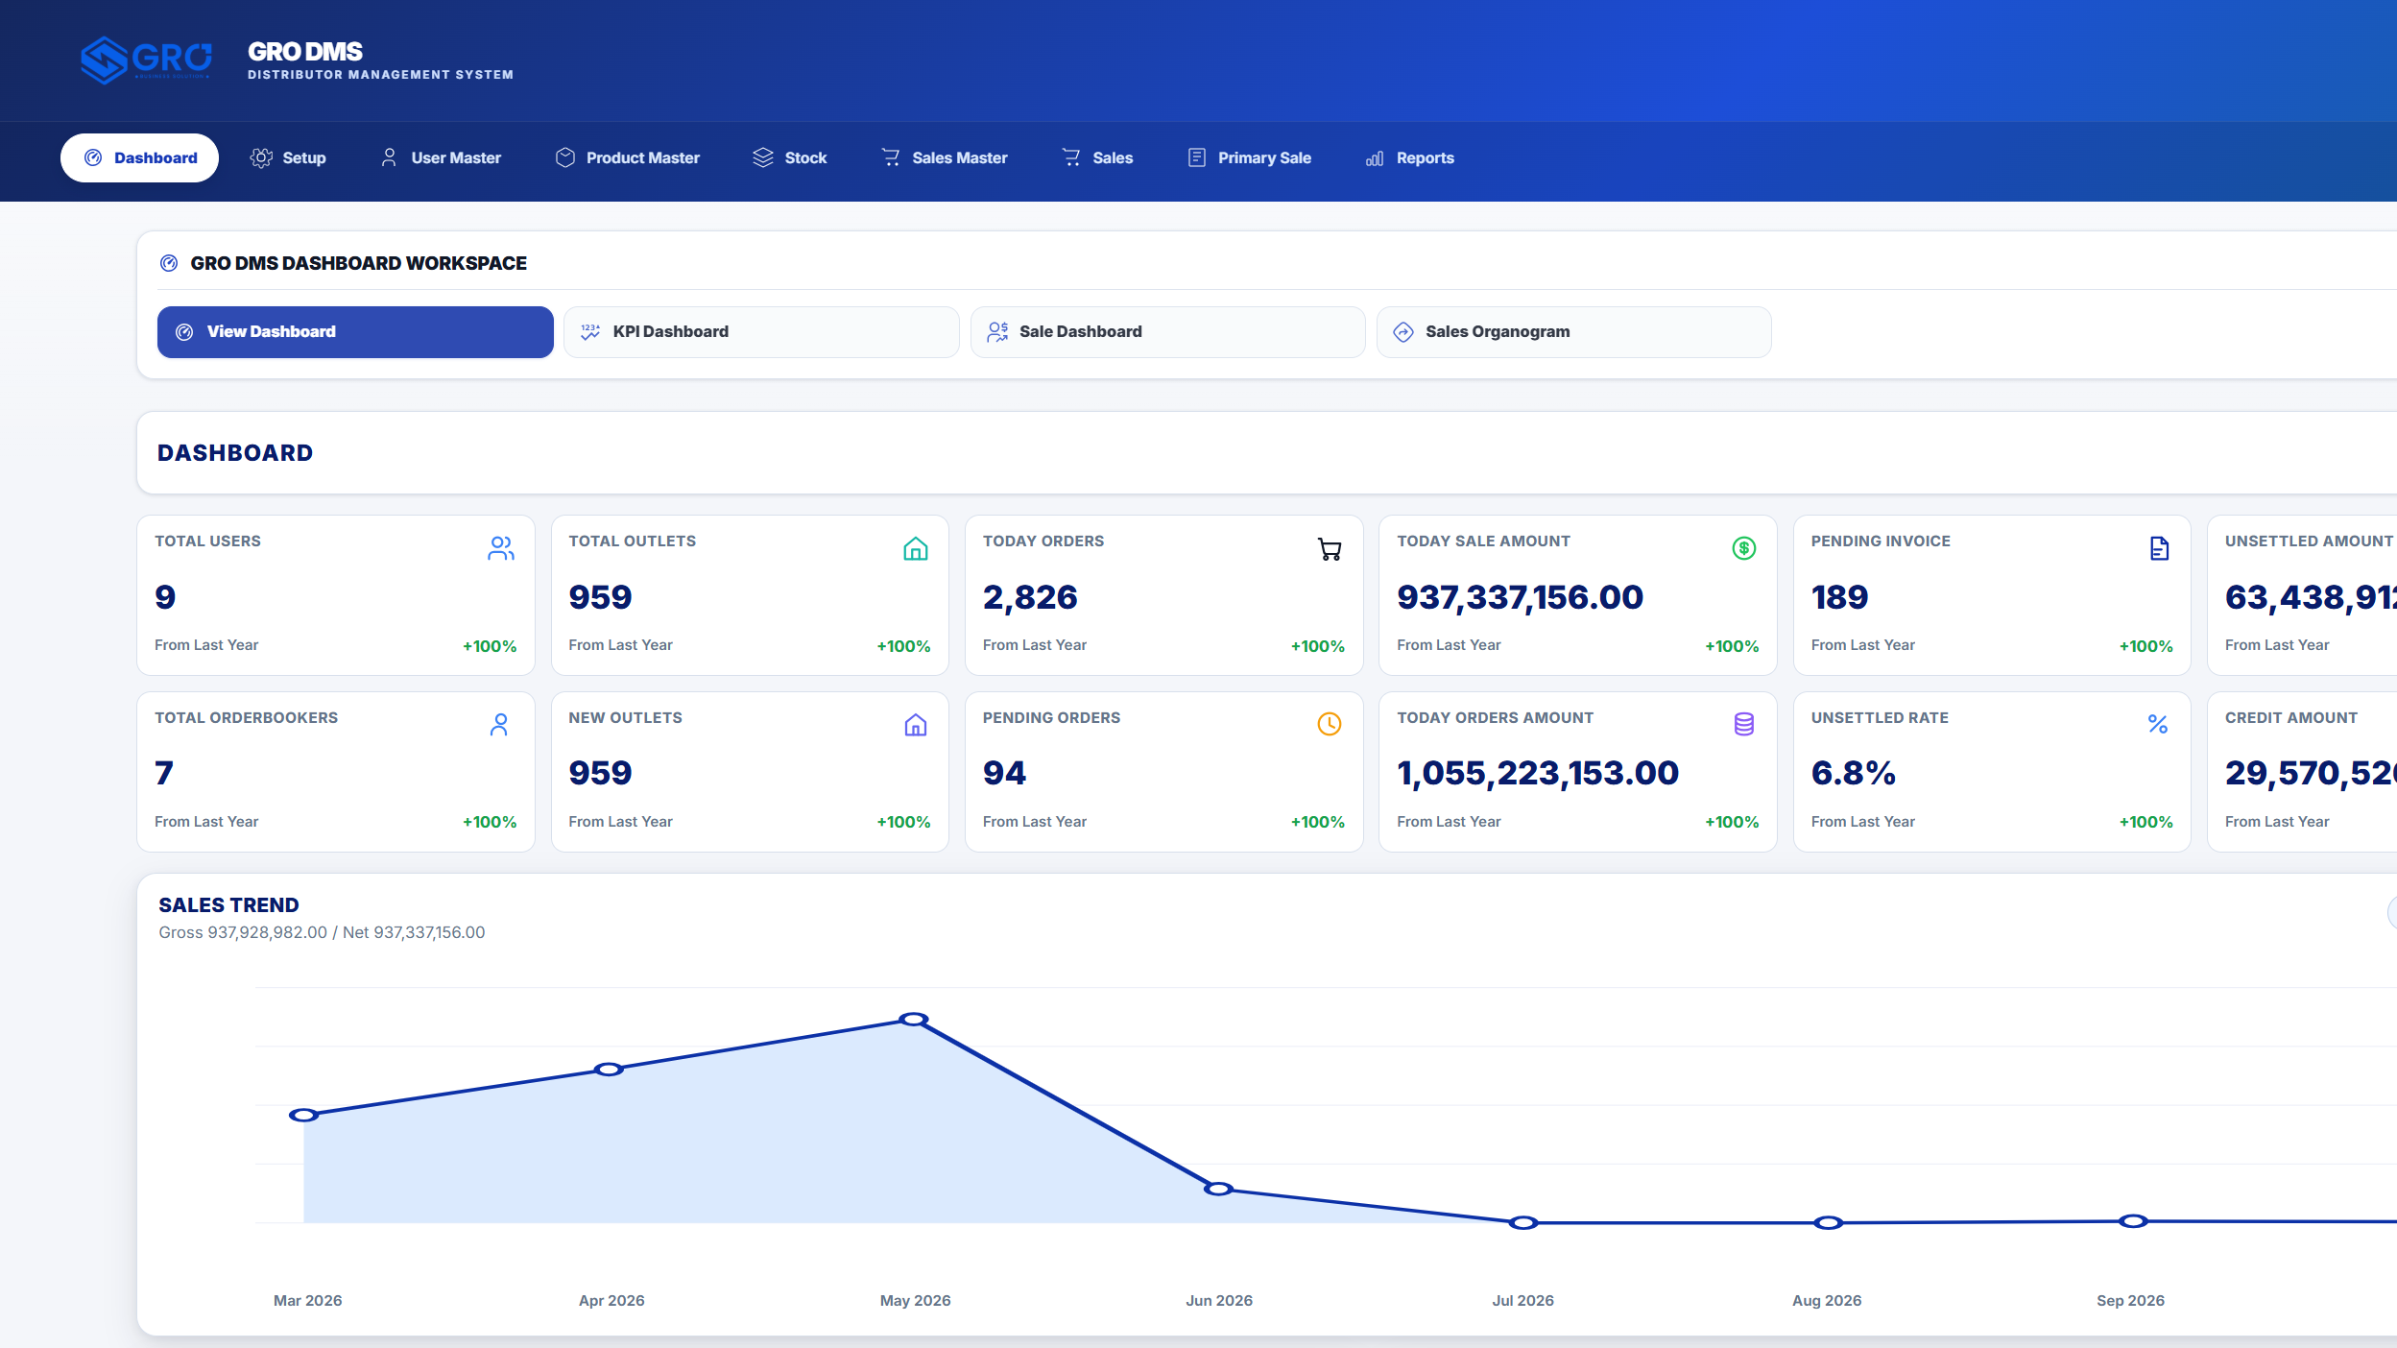Image resolution: width=2397 pixels, height=1348 pixels.
Task: Open the Primary Sale menu
Action: tap(1249, 157)
